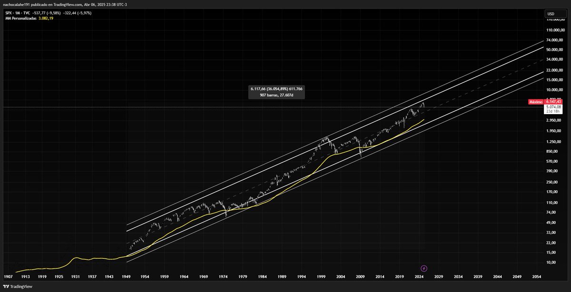
Task: Click the measurement tooltip showing 907 barras
Action: tap(276, 92)
